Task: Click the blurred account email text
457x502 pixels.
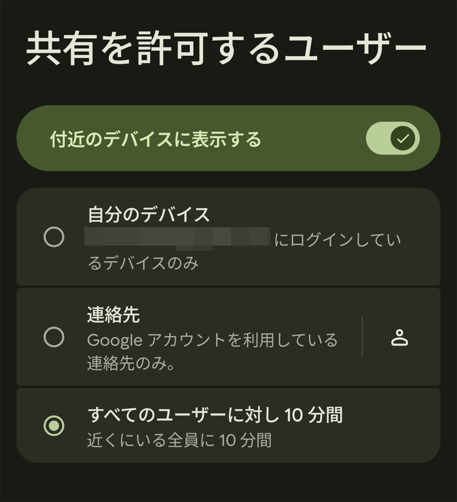Action: [x=177, y=238]
